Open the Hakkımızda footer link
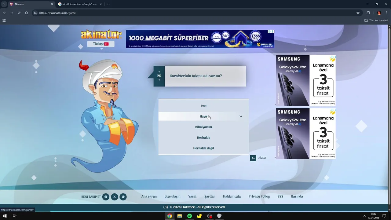391x220 pixels. pos(232,196)
